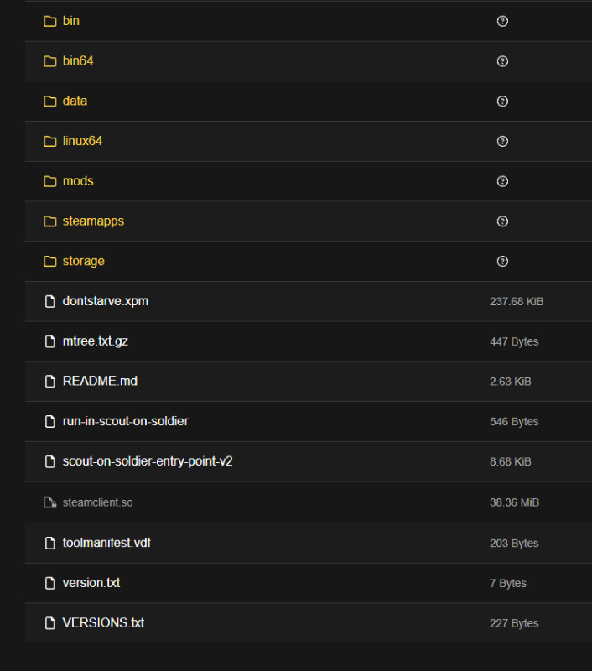Open the run-in-scout-on-soldier file
592x671 pixels.
(x=125, y=421)
